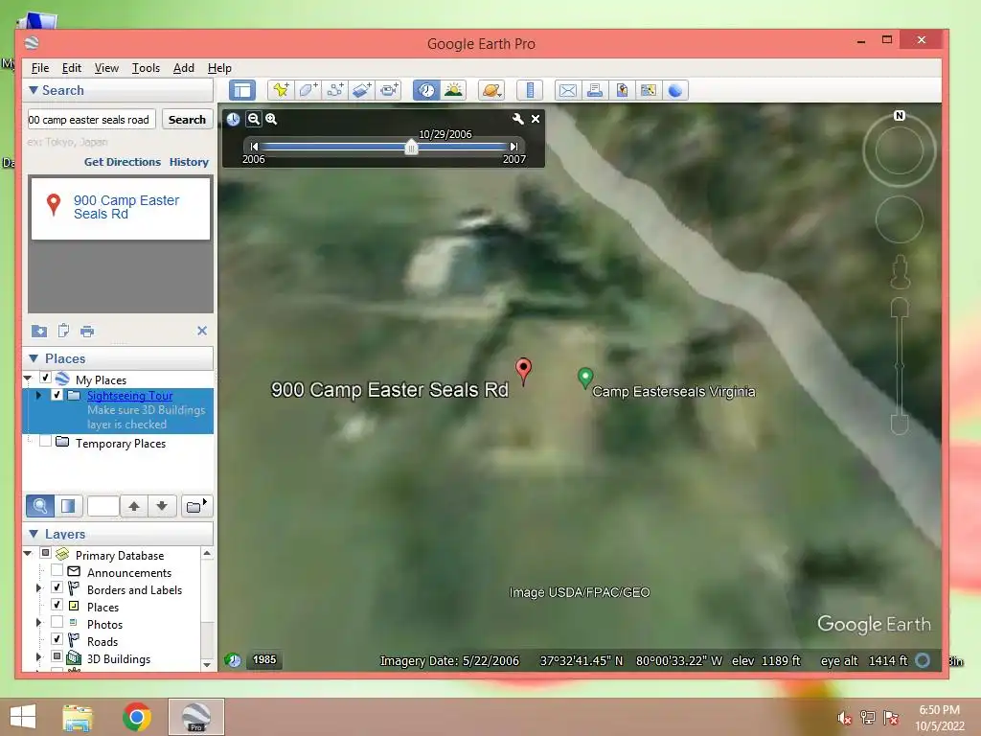Collapse the Search panel
The image size is (981, 736).
pos(34,90)
